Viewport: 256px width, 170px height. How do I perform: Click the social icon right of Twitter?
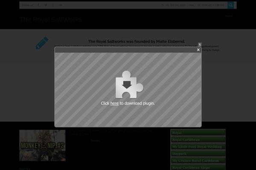coord(53,5)
